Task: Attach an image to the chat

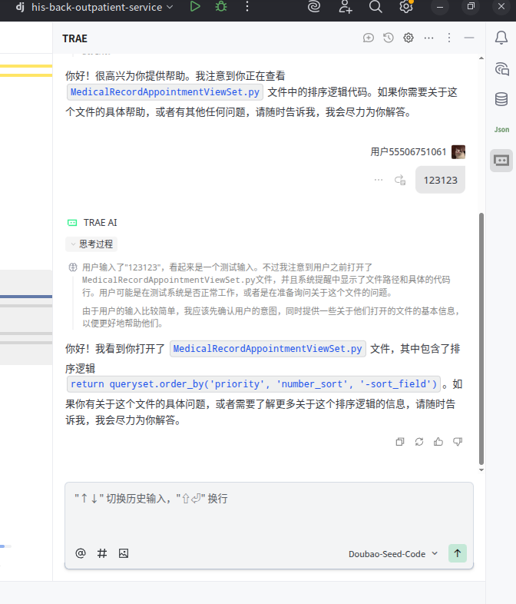Action: click(x=123, y=553)
